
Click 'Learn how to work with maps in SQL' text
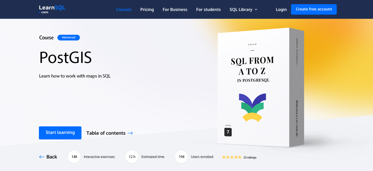[75, 76]
